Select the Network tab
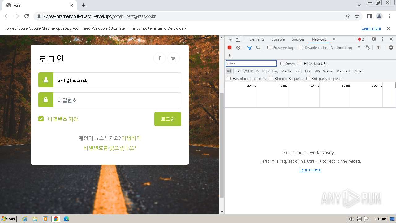 pyautogui.click(x=319, y=39)
